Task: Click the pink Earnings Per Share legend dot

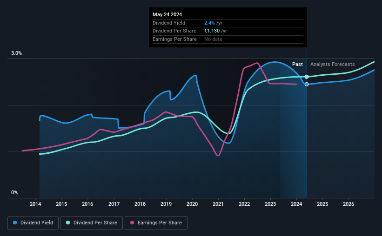Action: 132,223
